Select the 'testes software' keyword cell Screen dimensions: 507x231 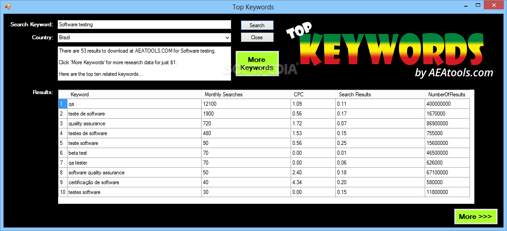[134, 192]
